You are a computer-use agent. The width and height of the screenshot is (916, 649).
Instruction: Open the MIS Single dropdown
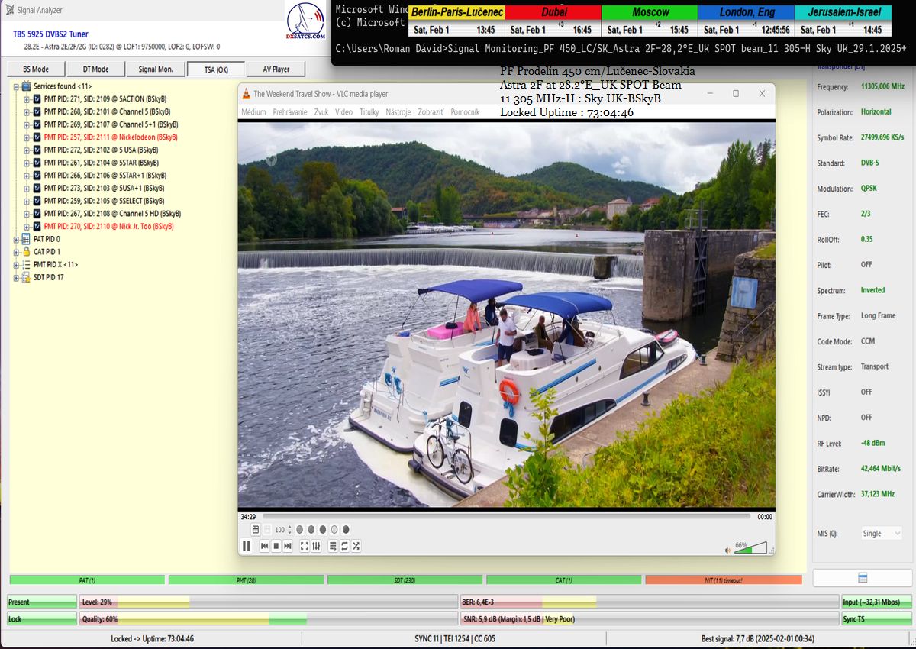pyautogui.click(x=882, y=534)
